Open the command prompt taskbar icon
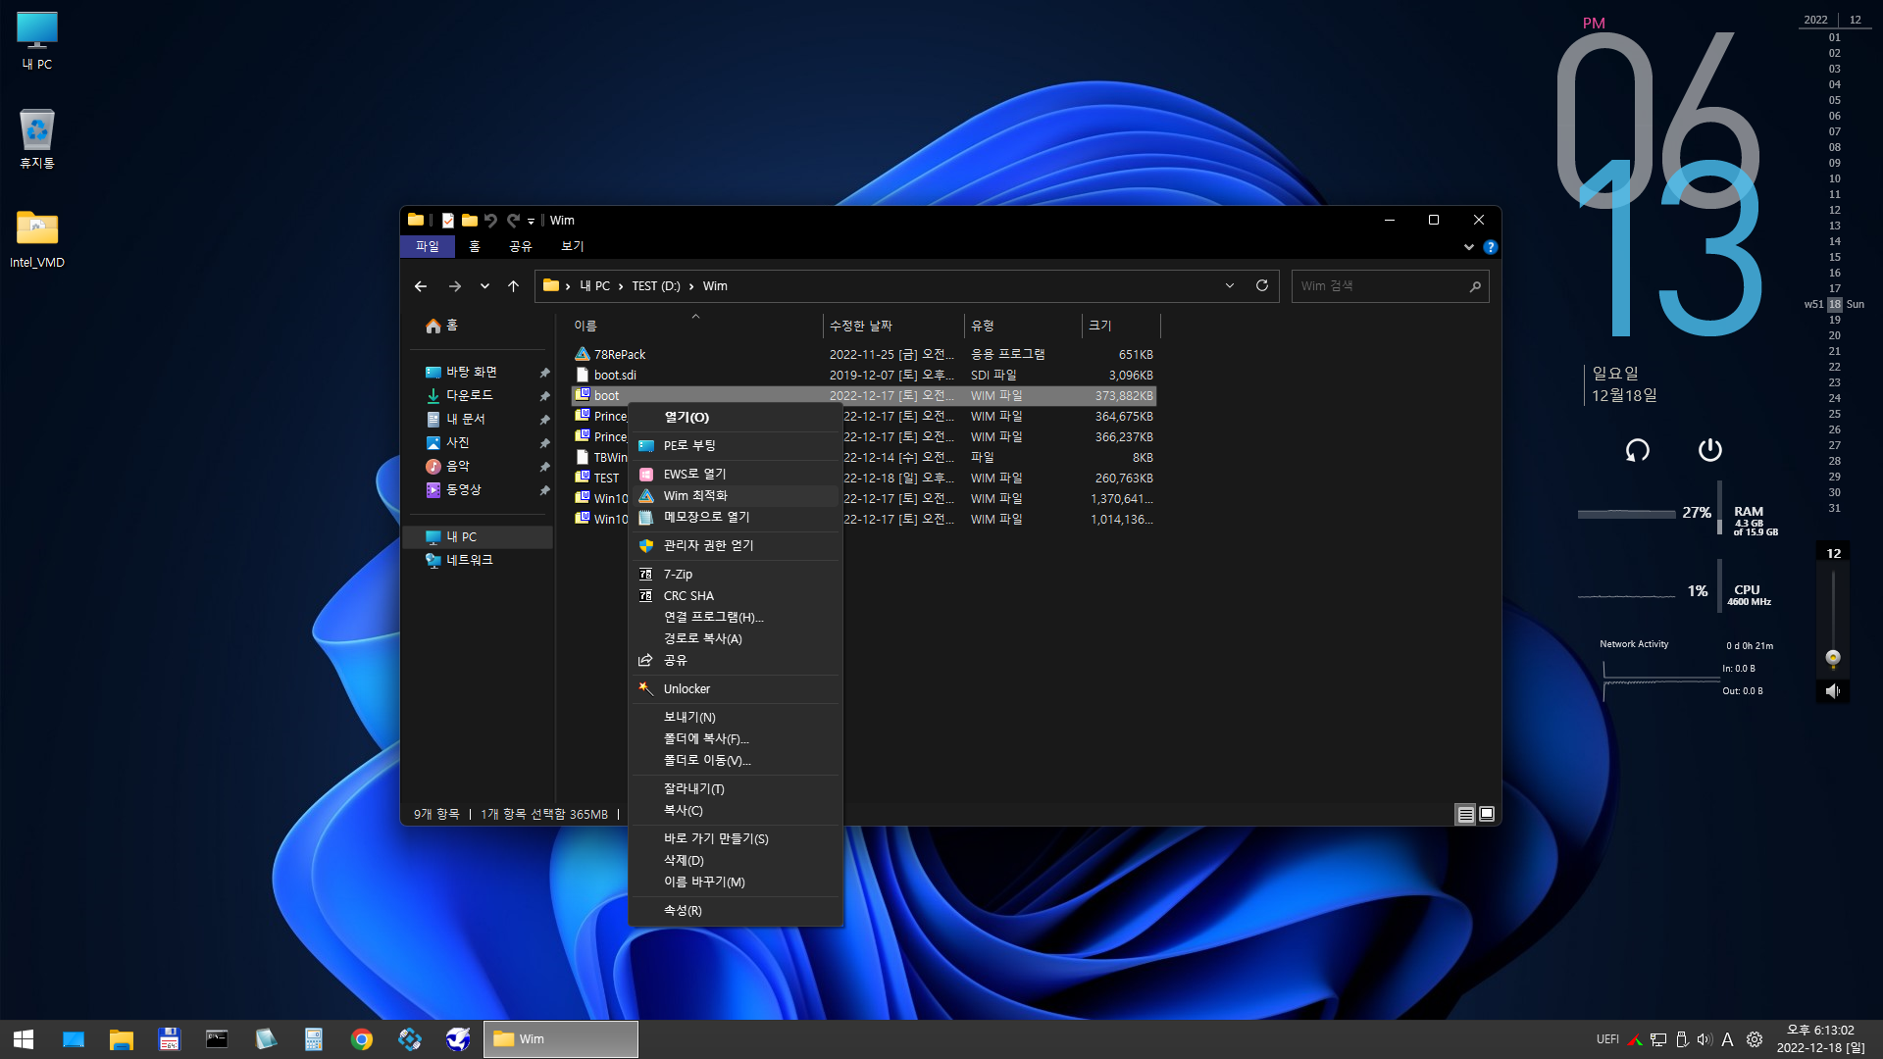1883x1059 pixels. click(217, 1039)
